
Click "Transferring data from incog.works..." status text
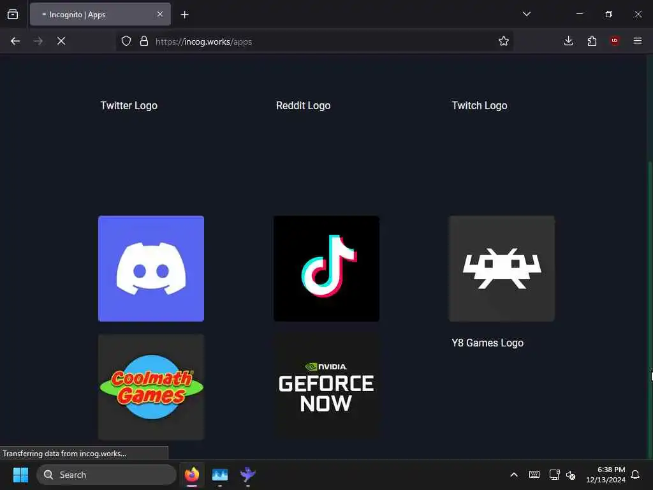64,454
